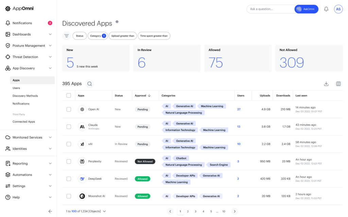This screenshot has width=348, height=217.
Task: Open the 27 users link for Open AI
Action: click(x=239, y=109)
